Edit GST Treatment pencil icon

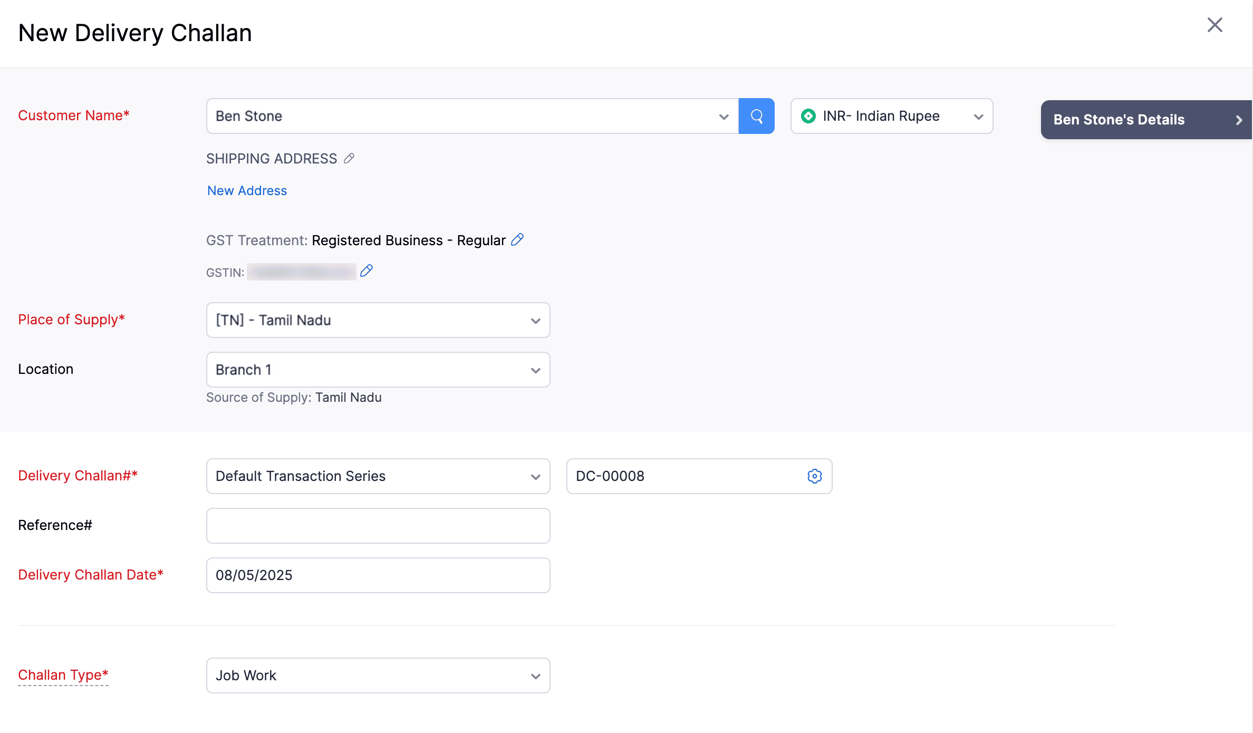pyautogui.click(x=517, y=240)
